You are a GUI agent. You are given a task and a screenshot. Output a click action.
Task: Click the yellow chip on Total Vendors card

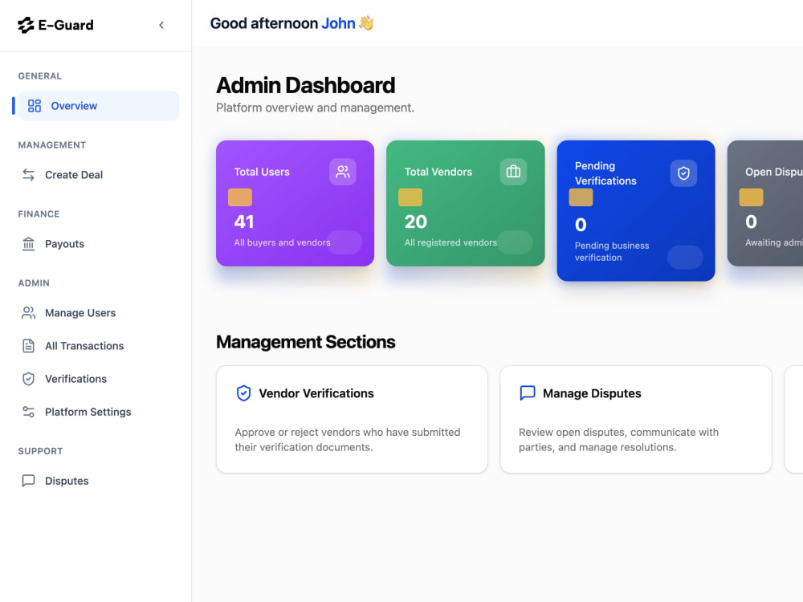410,197
